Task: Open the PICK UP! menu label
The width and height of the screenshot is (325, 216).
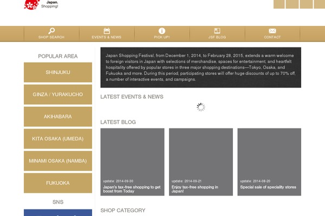Action: pyautogui.click(x=161, y=37)
